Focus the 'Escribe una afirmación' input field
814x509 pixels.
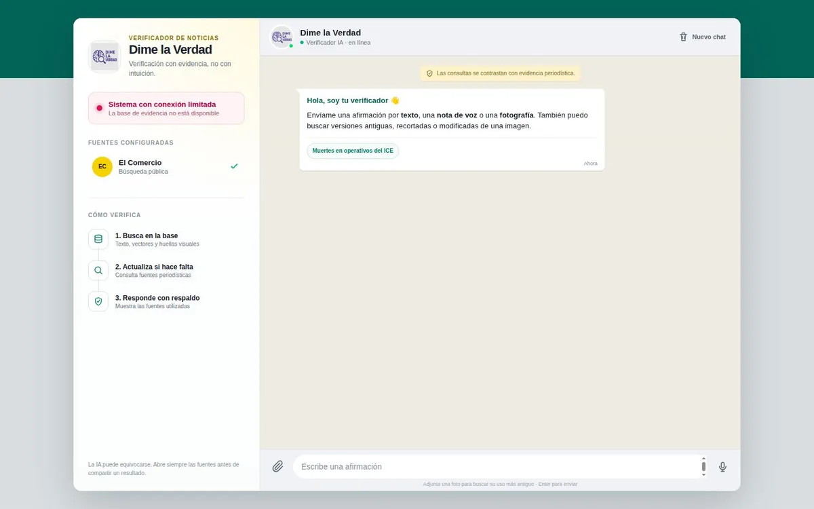coord(501,466)
